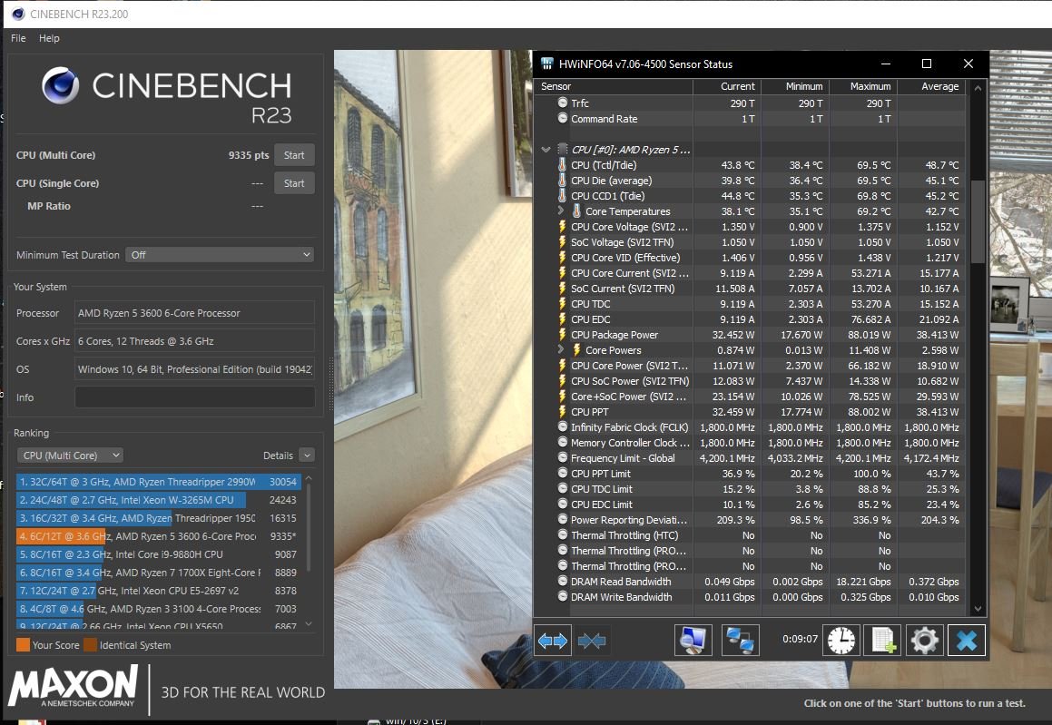Open HWiNFO settings gear icon

[925, 641]
